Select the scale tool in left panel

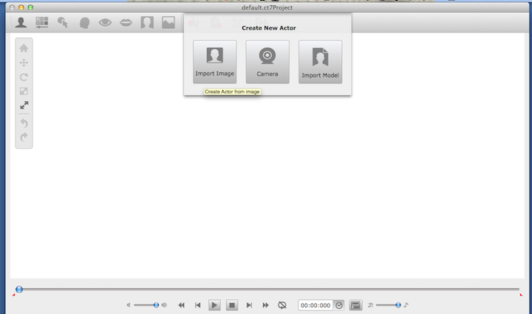point(24,91)
